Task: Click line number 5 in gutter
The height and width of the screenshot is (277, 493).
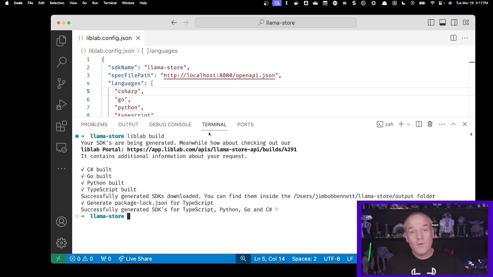Action: [x=88, y=91]
